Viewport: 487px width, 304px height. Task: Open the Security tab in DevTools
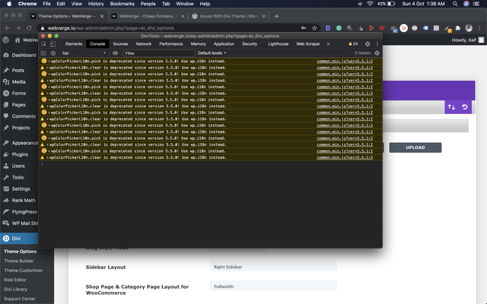click(250, 44)
